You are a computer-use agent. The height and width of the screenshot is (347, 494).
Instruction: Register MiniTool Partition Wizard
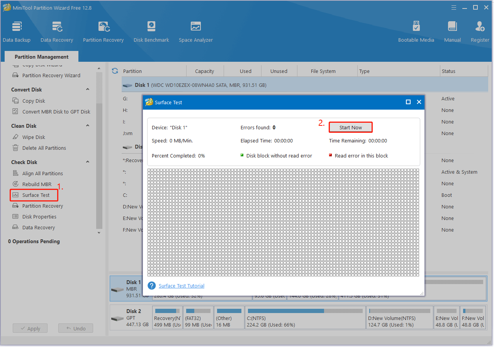479,31
